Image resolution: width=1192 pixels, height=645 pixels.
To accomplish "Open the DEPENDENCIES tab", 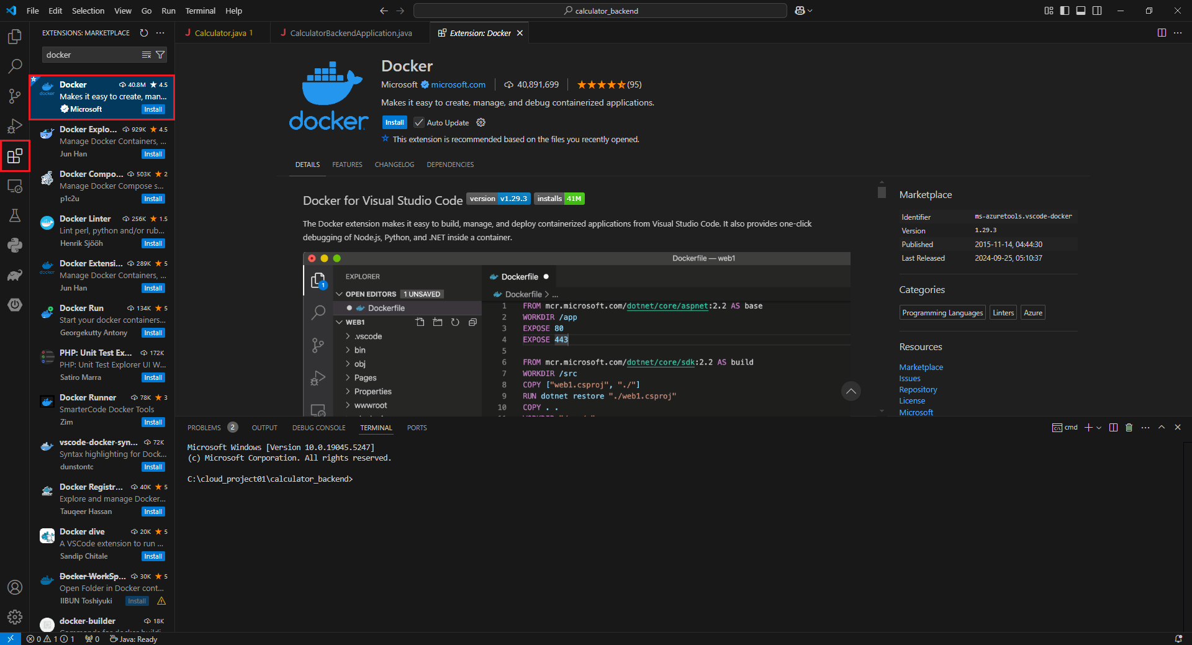I will [x=450, y=165].
